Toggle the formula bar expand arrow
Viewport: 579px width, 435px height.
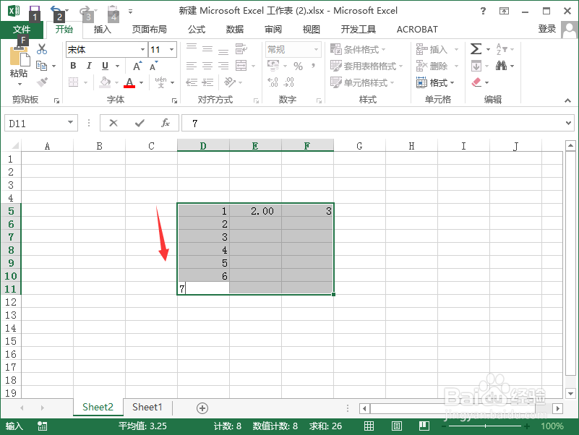click(x=570, y=123)
